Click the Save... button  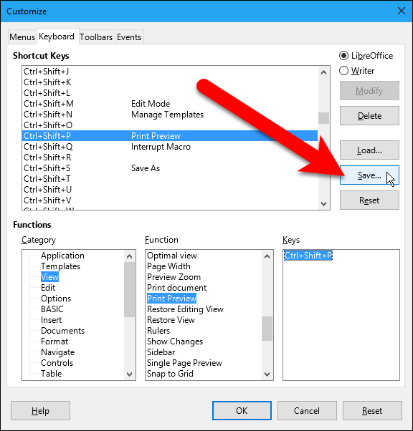[x=369, y=175]
